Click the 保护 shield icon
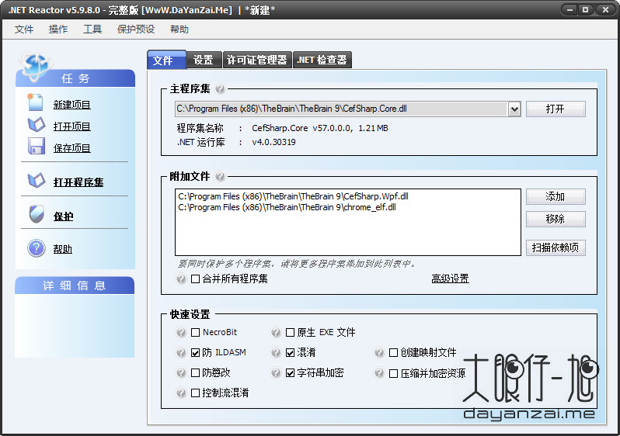620x436 pixels. 37,214
